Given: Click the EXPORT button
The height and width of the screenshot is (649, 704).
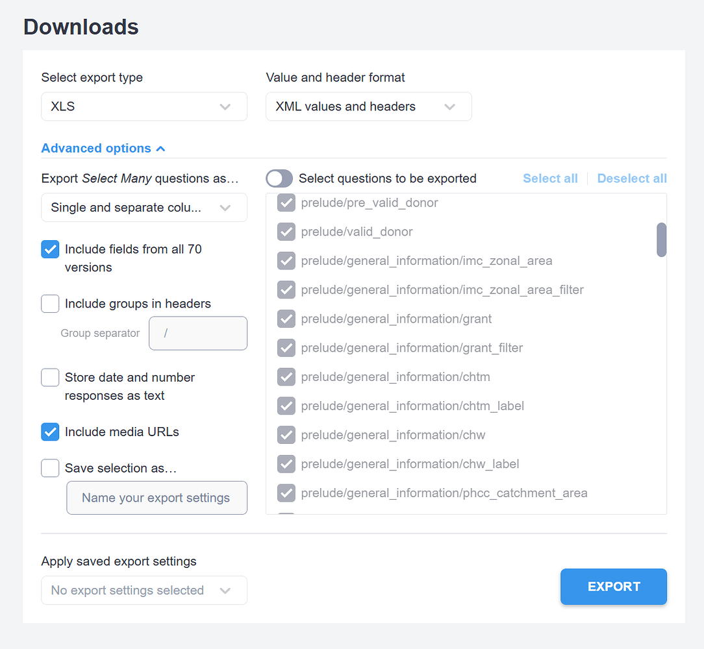Looking at the screenshot, I should pos(613,586).
